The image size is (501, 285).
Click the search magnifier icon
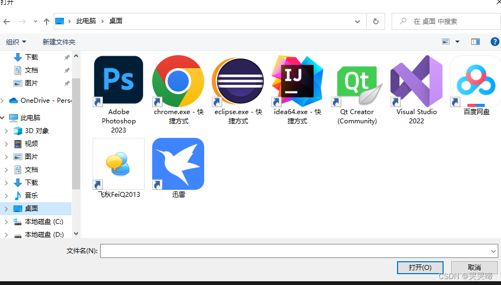tap(403, 21)
